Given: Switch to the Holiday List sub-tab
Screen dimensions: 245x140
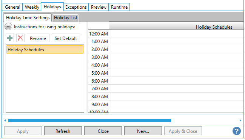Looking at the screenshot, I should 65,18.
